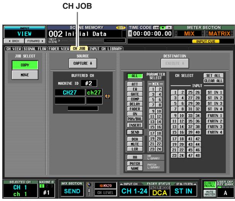Switch to the SIGNAL FLOW tab
Viewport: 235px width, 201px height.
pyautogui.click(x=35, y=49)
